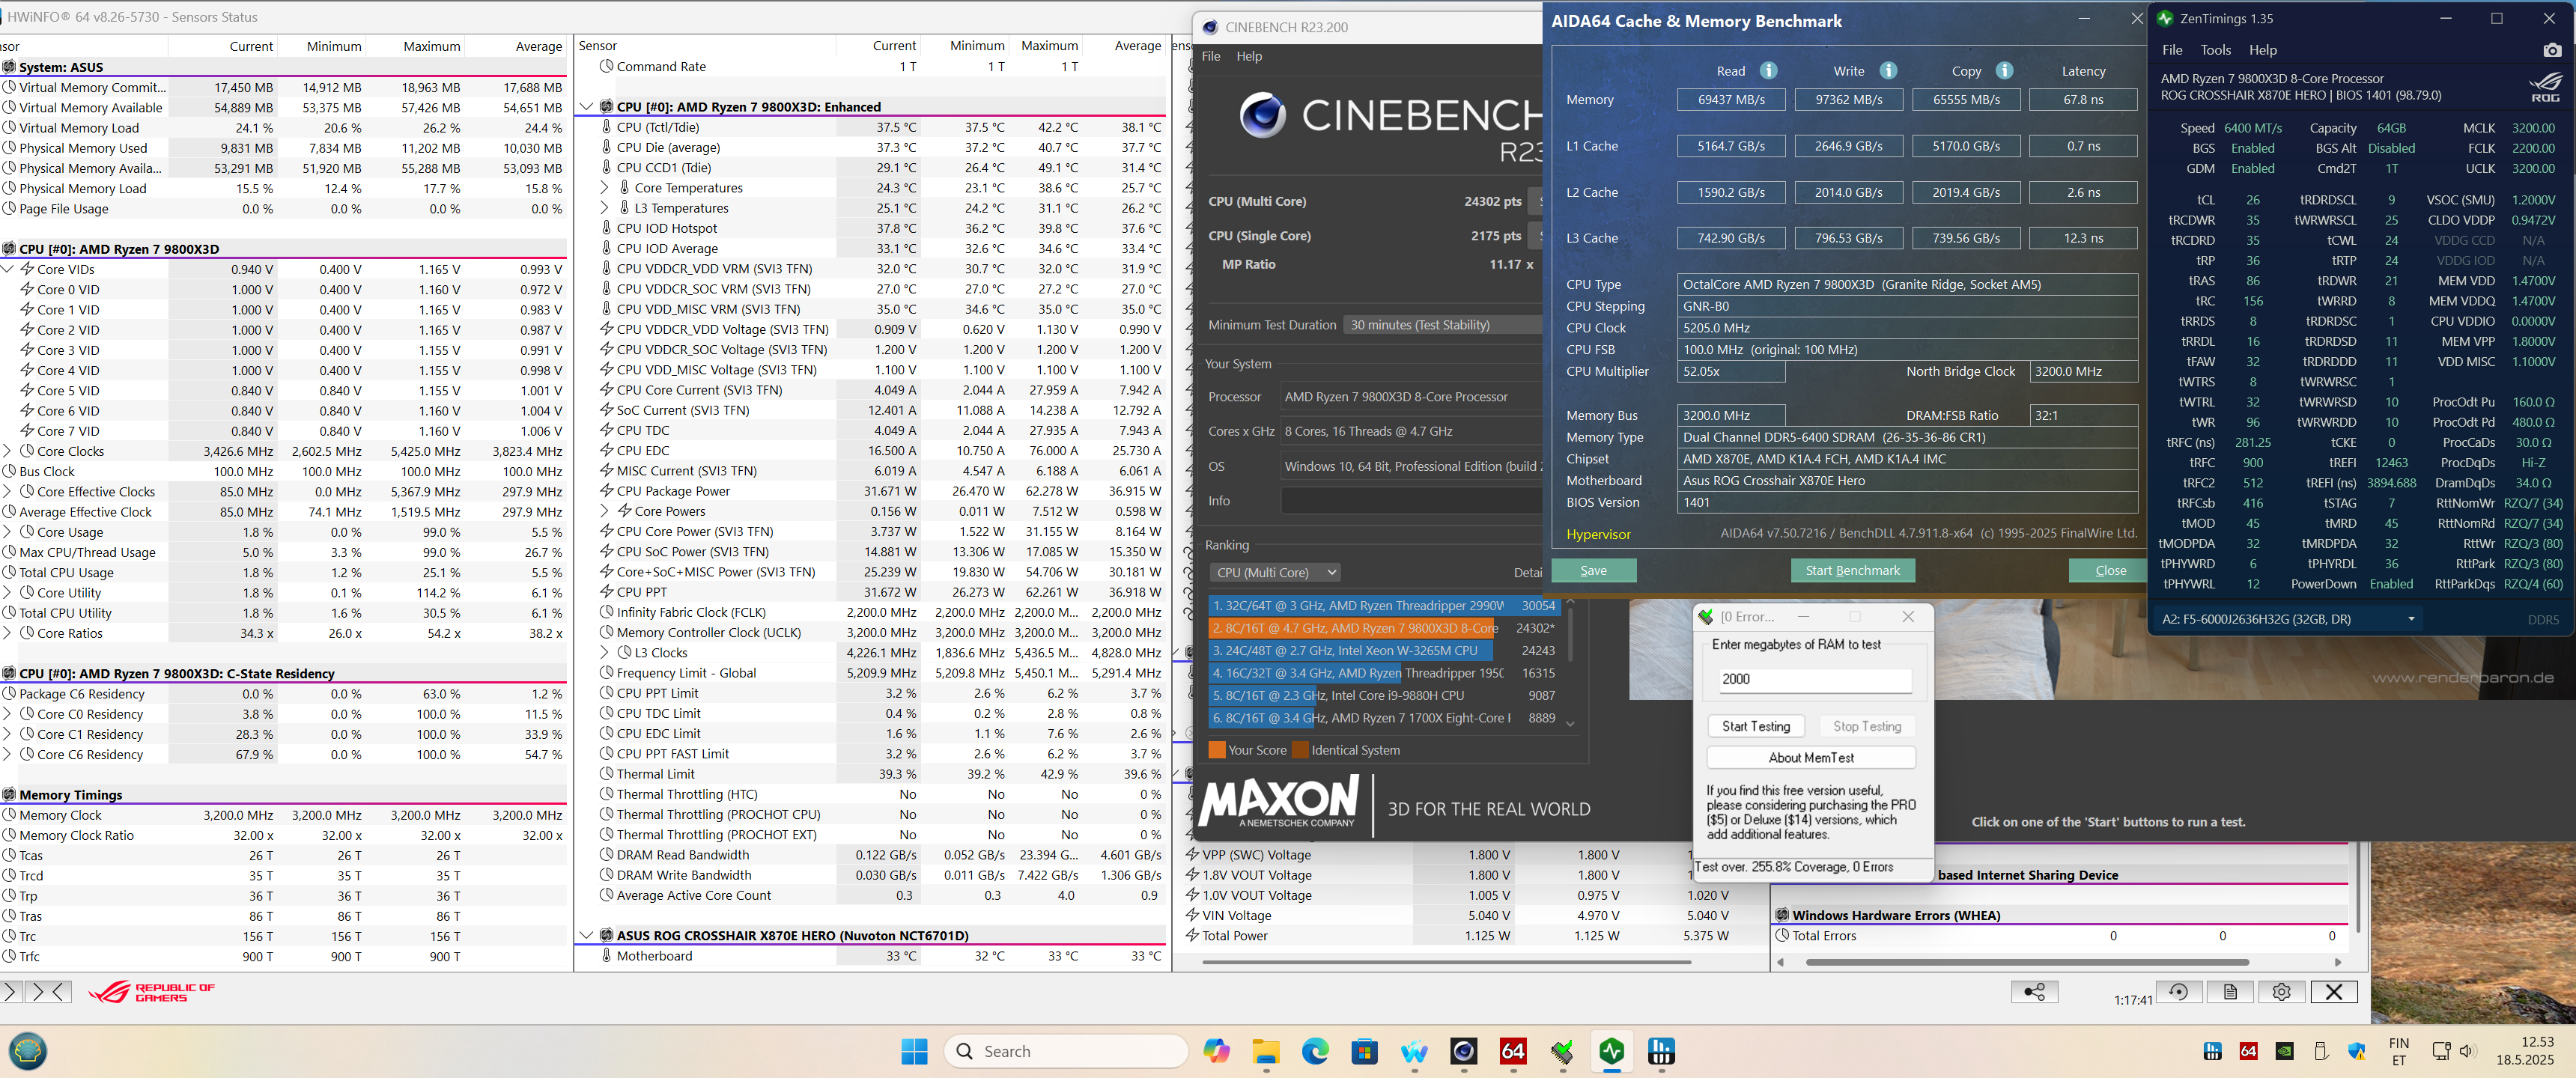Click the Windows taskbar Search box
The height and width of the screenshot is (1078, 2576).
point(1066,1051)
